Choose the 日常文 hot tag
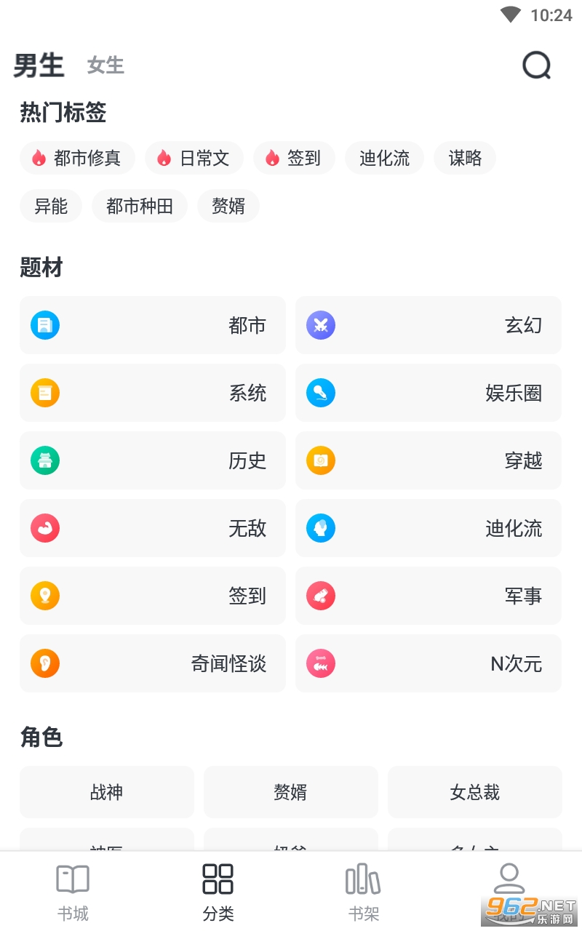 194,158
